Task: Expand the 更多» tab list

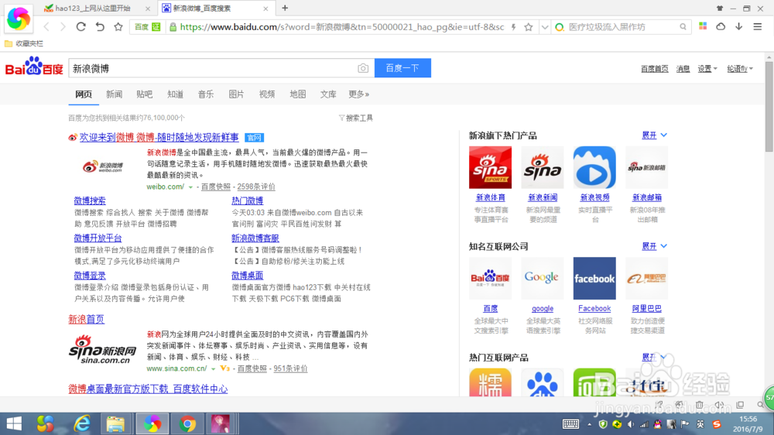Action: pos(359,94)
